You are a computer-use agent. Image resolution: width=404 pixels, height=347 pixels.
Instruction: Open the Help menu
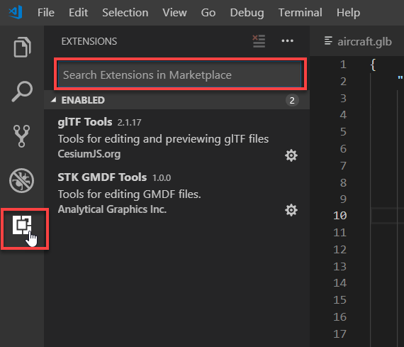tap(348, 13)
